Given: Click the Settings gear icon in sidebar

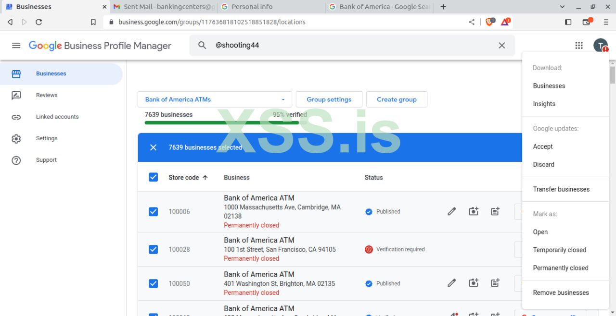Looking at the screenshot, I should 16,138.
